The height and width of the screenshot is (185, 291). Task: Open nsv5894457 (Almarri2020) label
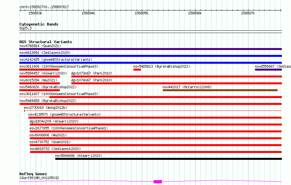tap(43, 73)
